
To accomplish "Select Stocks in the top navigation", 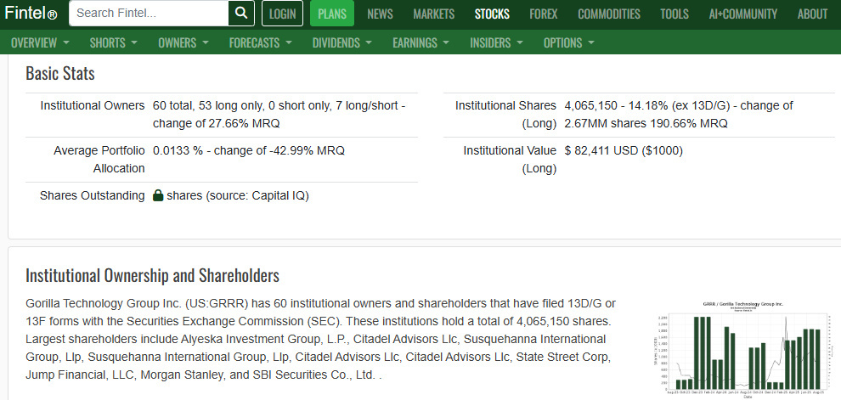I will point(492,14).
